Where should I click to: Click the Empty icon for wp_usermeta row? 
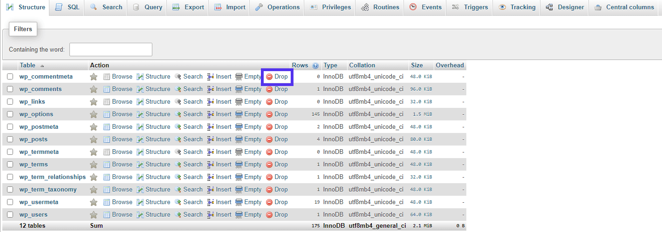point(239,202)
